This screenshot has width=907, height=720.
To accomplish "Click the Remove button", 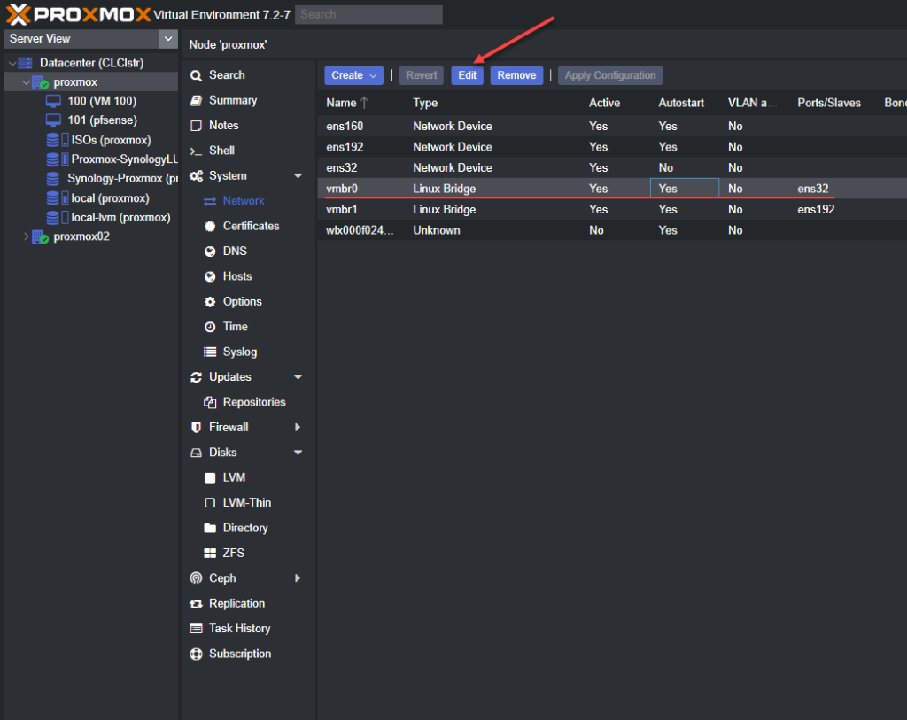I will click(516, 75).
